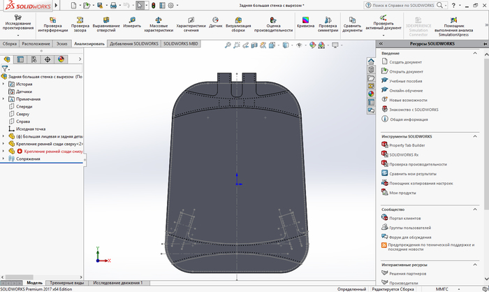Open the Исследование движения 1 tab
Screen dimensions: 489x292
[118, 283]
